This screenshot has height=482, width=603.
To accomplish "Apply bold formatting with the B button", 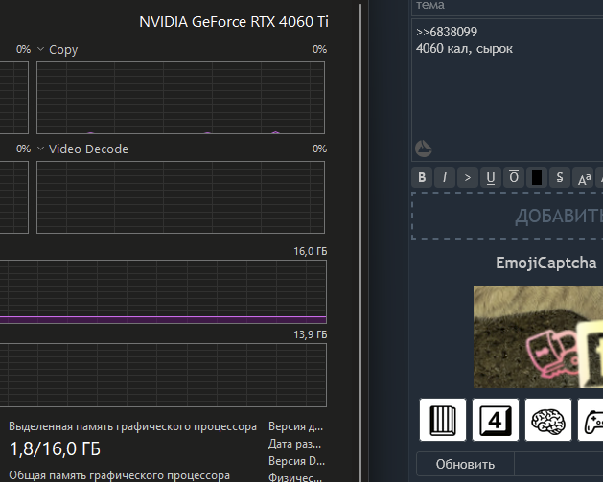I will tap(422, 177).
